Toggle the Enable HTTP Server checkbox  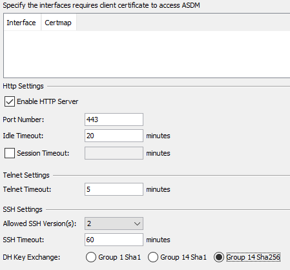10,101
